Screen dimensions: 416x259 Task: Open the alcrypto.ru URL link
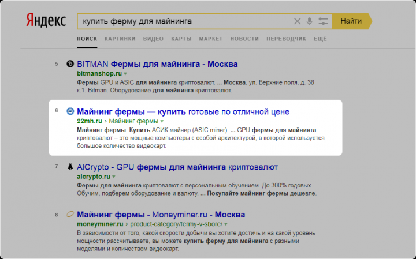point(94,177)
